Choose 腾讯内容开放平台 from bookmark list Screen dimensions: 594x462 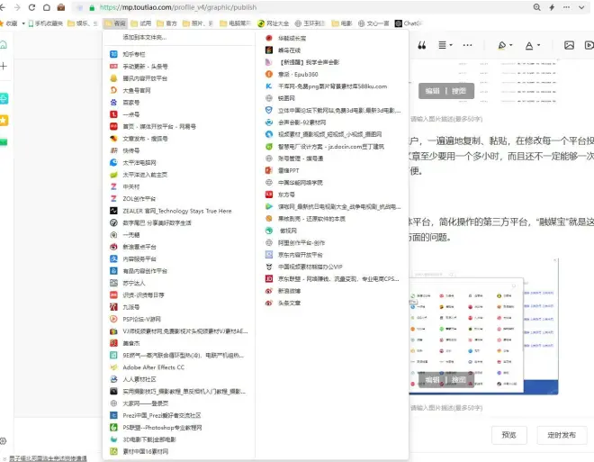(144, 78)
